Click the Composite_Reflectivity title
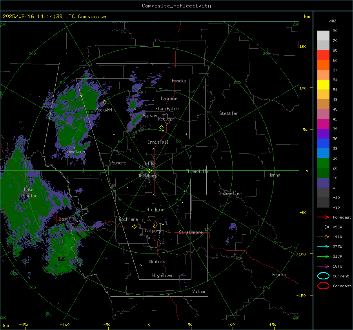 pos(176,6)
